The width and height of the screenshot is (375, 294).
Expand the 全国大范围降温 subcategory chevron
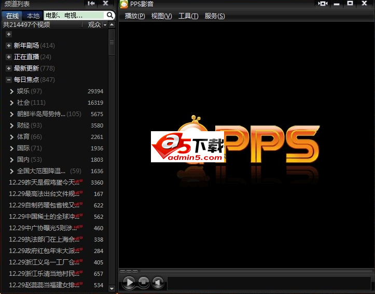point(12,171)
